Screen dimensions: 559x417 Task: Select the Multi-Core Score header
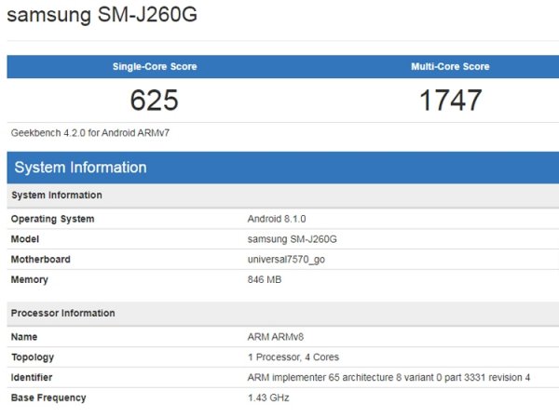[450, 67]
